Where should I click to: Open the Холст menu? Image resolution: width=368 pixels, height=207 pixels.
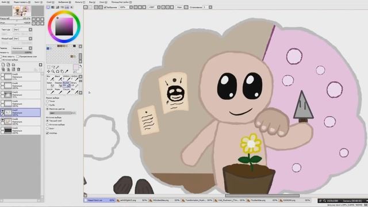(39, 2)
